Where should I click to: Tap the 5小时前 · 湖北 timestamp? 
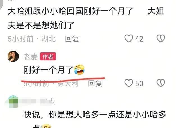tap(32, 39)
